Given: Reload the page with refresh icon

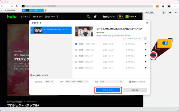Looking at the screenshot, I should click(12, 6).
